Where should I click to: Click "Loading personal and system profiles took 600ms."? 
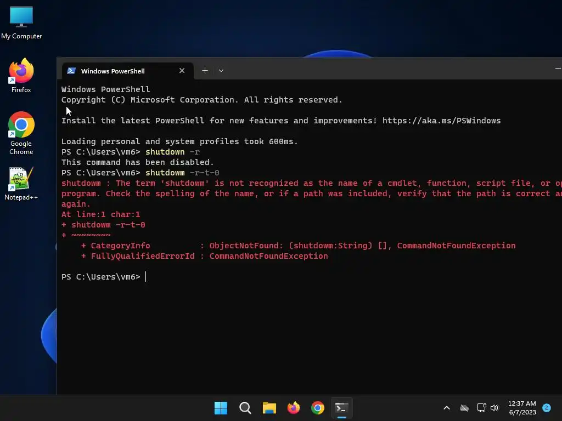coord(179,141)
